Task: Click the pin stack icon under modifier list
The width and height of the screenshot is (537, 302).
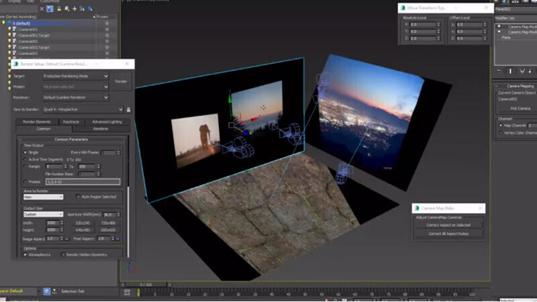Action: pos(499,70)
